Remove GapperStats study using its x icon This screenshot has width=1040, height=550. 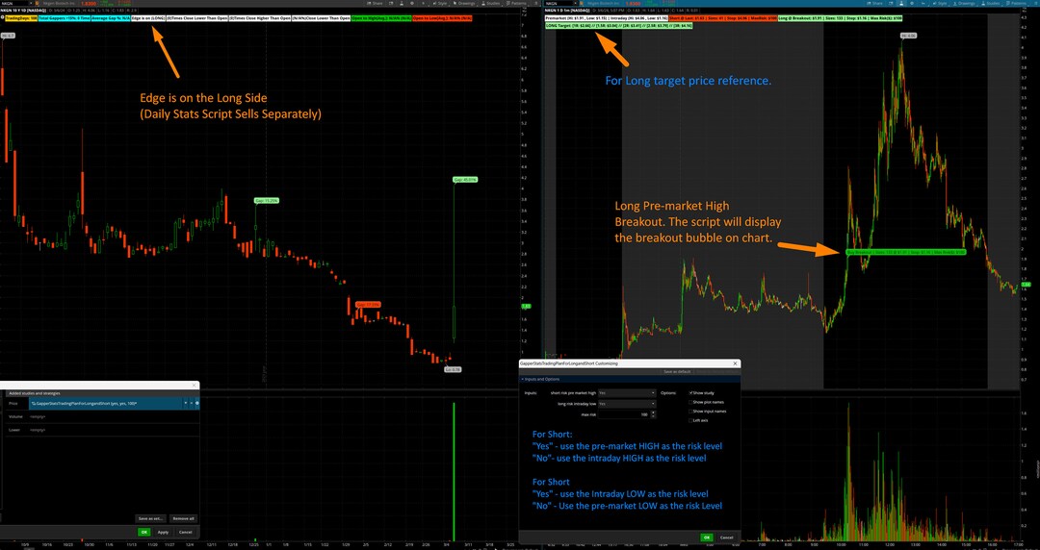(x=191, y=403)
